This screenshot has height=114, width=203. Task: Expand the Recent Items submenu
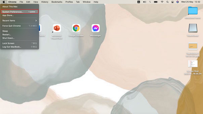click(20, 21)
